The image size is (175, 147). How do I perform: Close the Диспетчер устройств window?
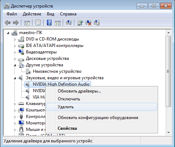pos(166,6)
